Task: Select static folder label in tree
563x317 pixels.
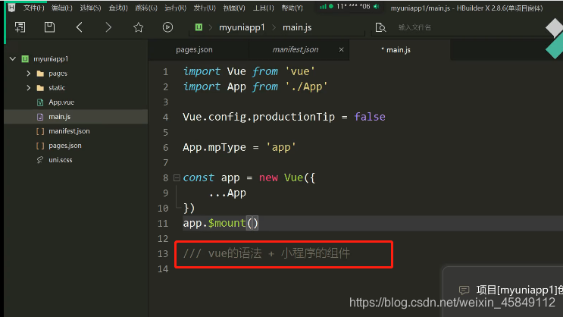Action: click(x=57, y=88)
